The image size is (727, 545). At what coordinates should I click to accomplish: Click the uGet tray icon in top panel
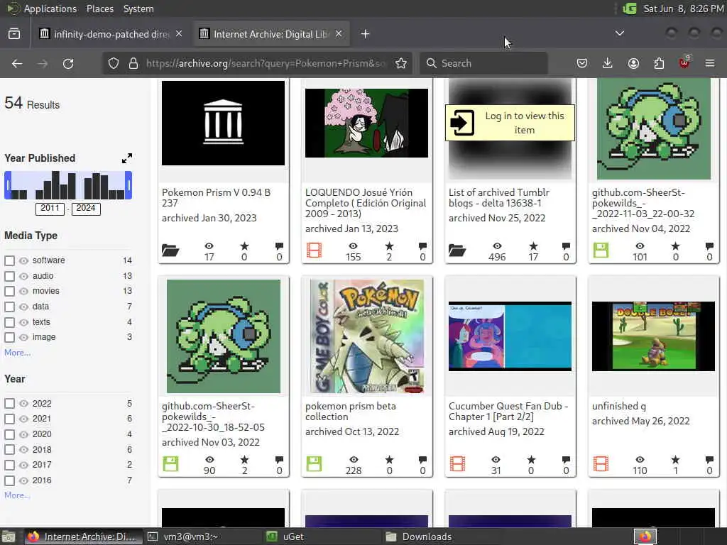(630, 9)
